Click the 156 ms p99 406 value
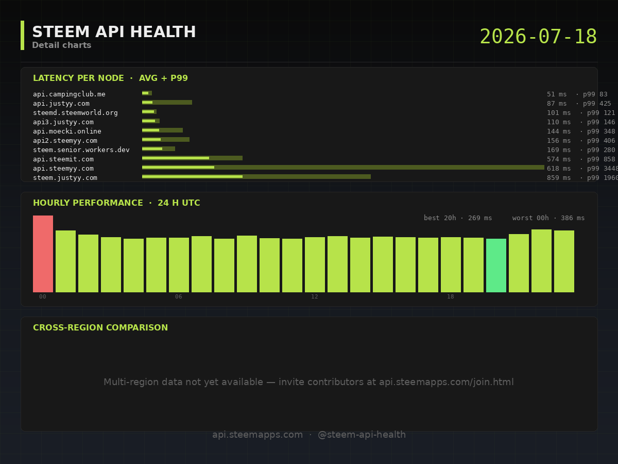618x464 pixels. [x=581, y=141]
